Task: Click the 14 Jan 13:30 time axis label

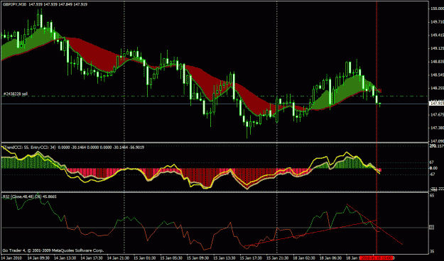Action: 65,258
